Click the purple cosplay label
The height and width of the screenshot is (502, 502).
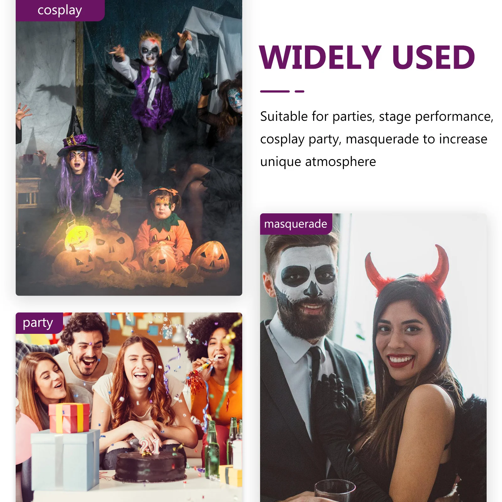(60, 10)
